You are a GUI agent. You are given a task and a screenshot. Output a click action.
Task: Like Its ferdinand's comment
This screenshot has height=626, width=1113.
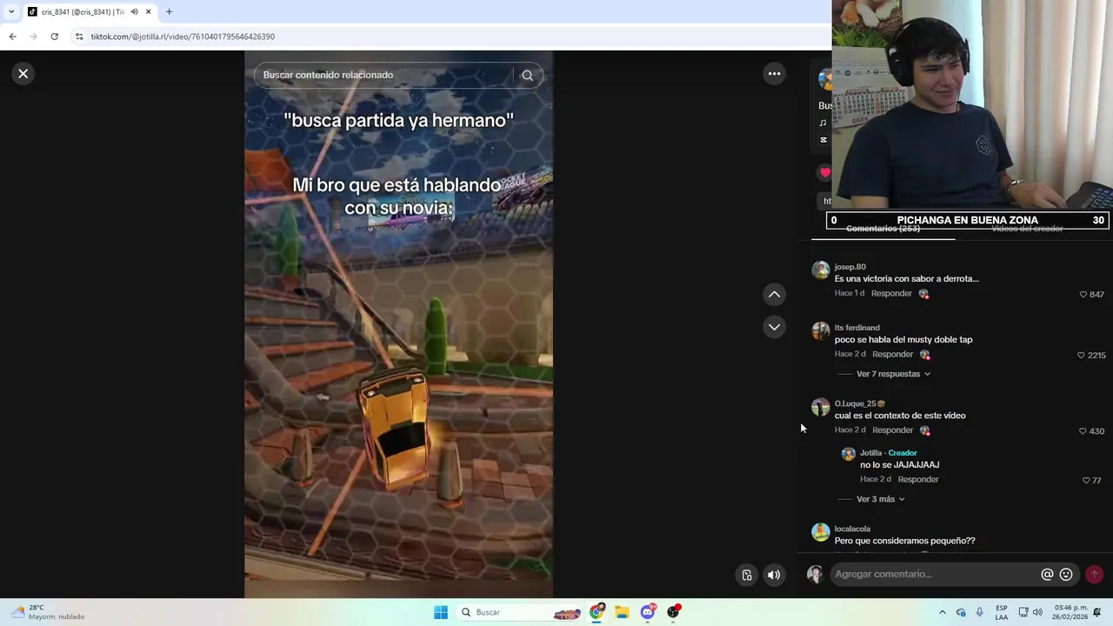pyautogui.click(x=1081, y=356)
